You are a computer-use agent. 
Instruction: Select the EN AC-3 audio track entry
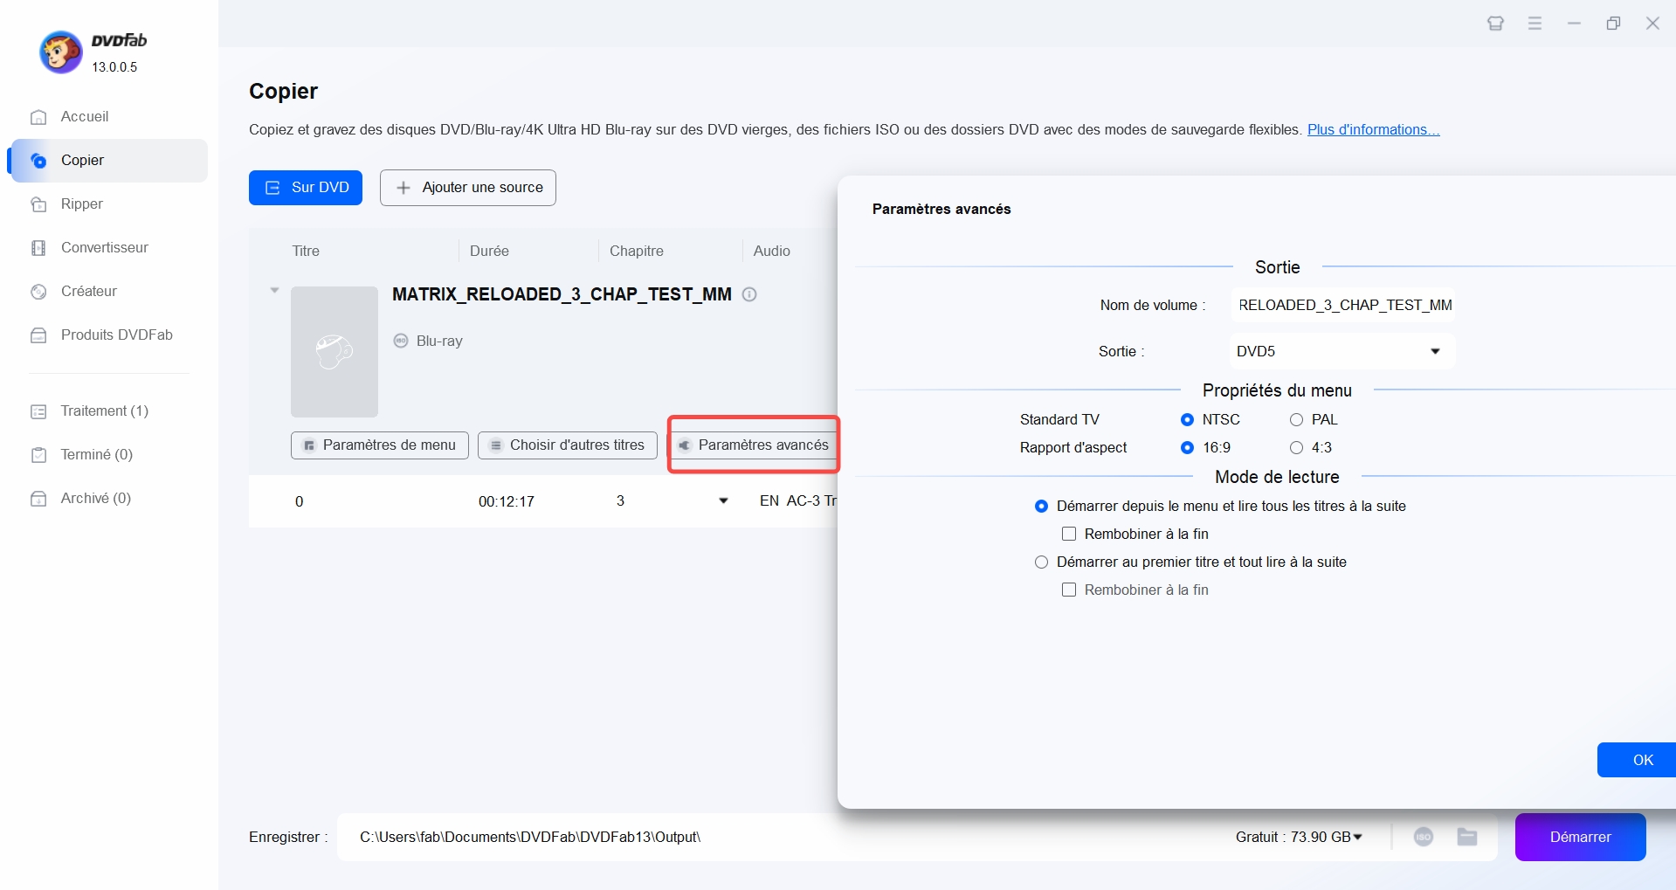(797, 501)
